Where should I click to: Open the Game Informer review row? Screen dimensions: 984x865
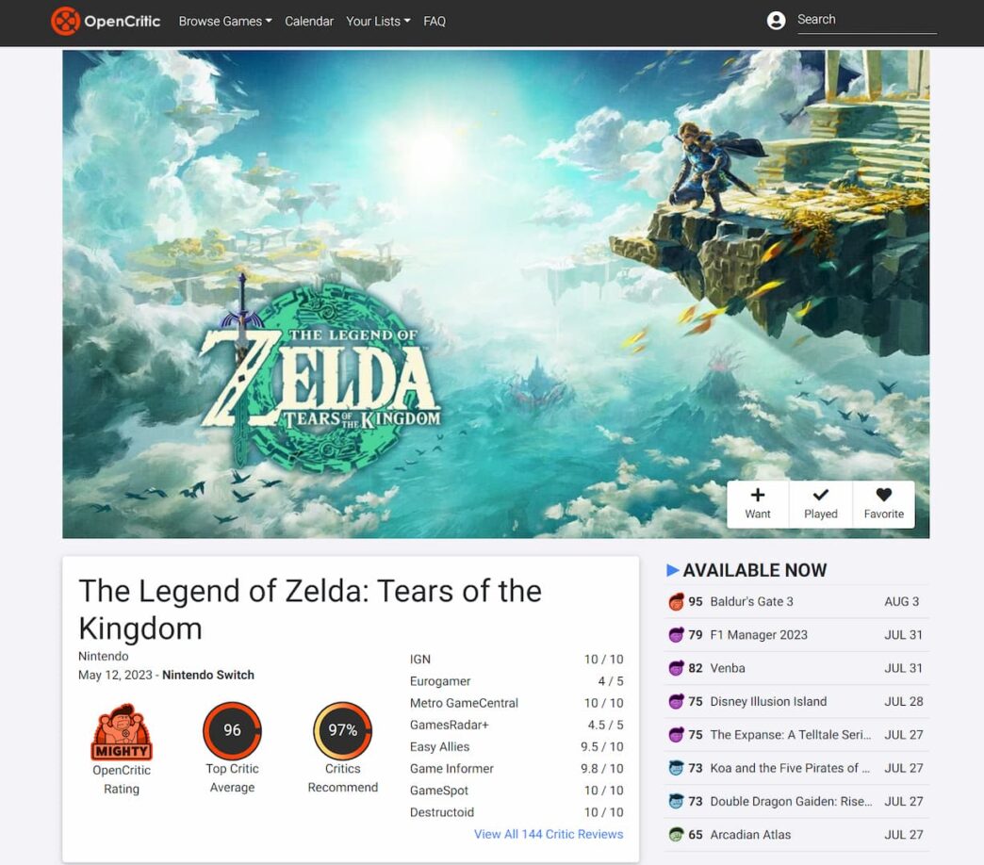point(517,768)
